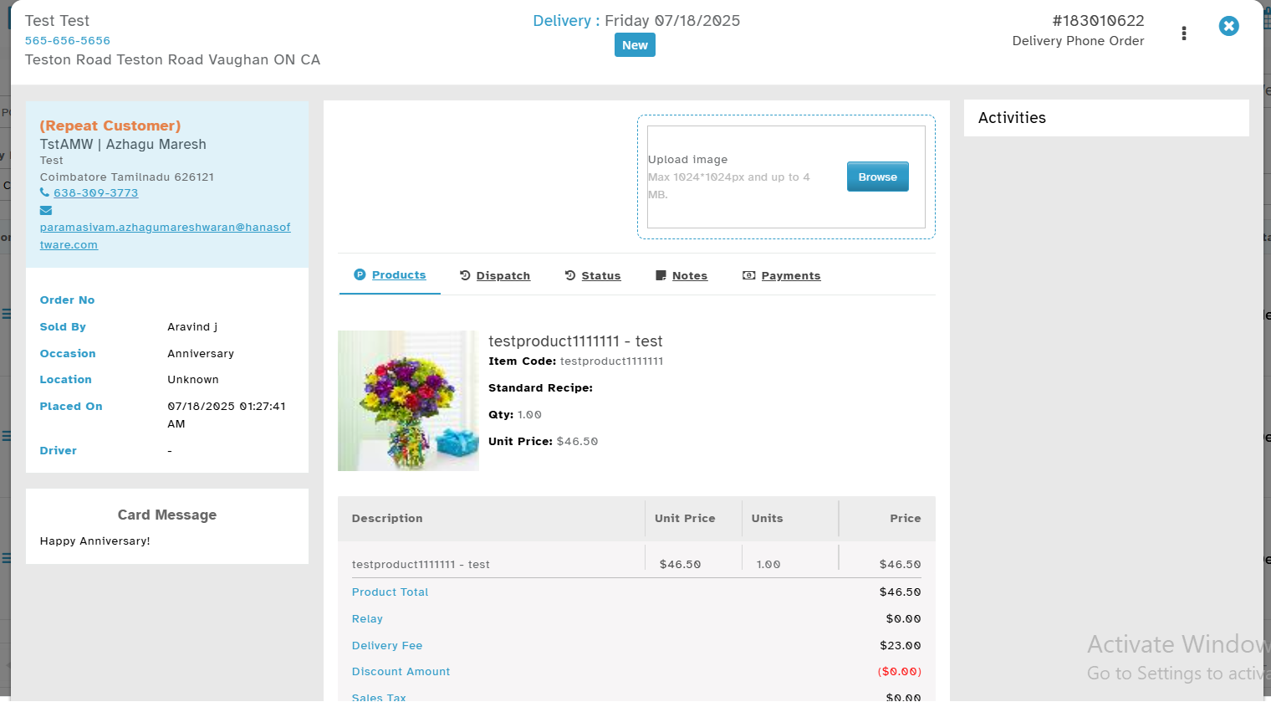Click the Item Code value
1271x702 pixels.
click(x=611, y=361)
